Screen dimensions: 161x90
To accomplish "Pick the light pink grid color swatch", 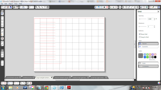I will 155,54.
